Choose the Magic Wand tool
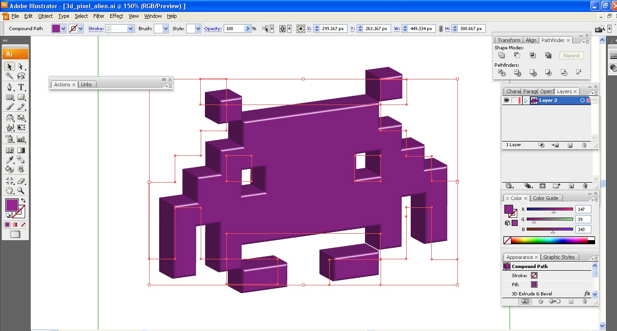The height and width of the screenshot is (331, 617). (10, 76)
